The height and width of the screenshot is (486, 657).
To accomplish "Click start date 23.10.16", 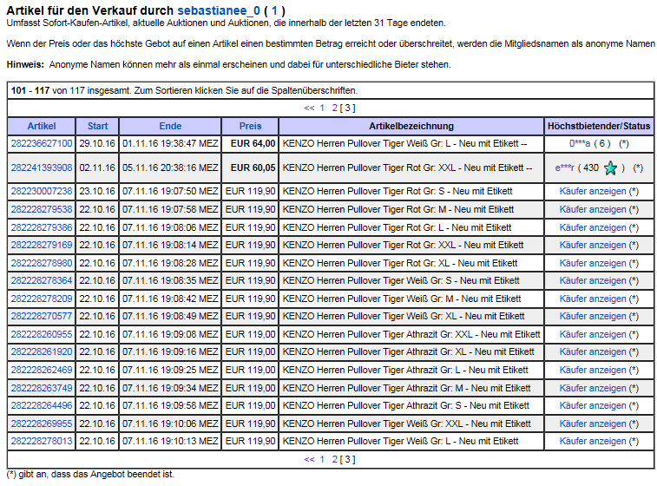I will click(x=97, y=192).
